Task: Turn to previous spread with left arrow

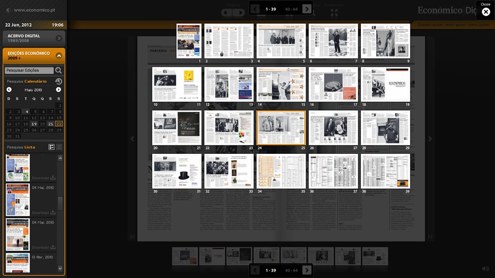Action: click(x=132, y=139)
